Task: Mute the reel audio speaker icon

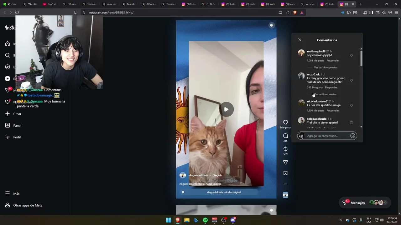Action: tap(272, 25)
